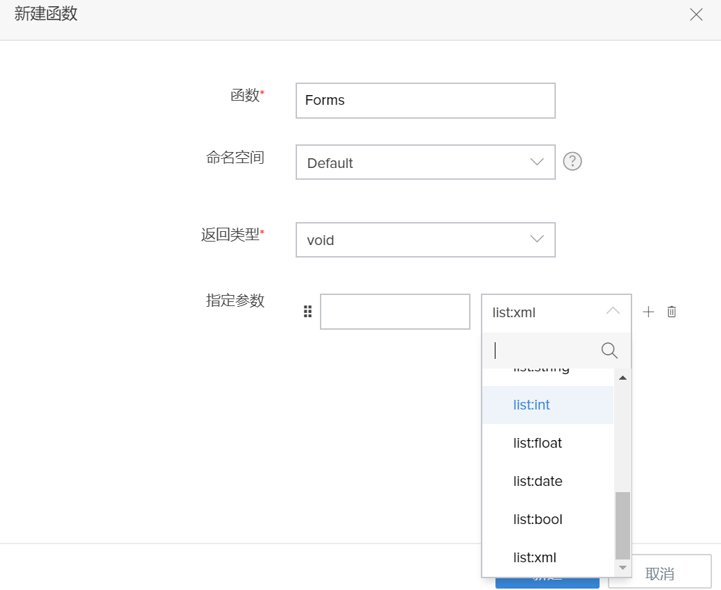Click the parameter row drag handle
The height and width of the screenshot is (590, 721).
(x=308, y=312)
